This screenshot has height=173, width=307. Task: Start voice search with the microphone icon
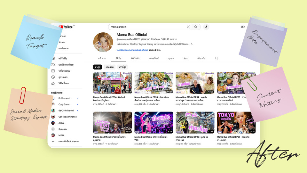click(x=206, y=27)
